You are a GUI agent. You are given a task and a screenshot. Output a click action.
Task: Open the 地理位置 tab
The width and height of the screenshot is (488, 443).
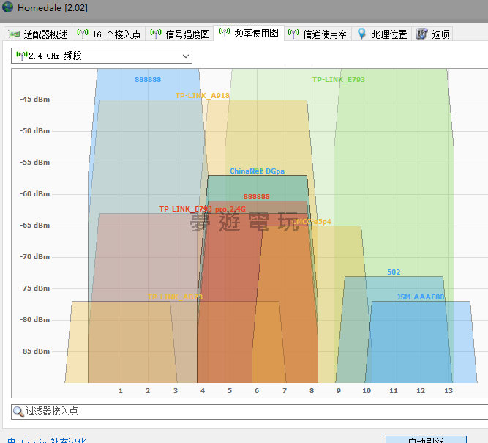389,34
